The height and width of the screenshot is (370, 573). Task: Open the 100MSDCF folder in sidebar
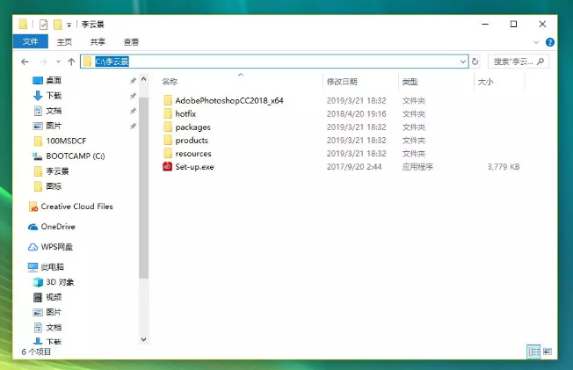tap(66, 141)
